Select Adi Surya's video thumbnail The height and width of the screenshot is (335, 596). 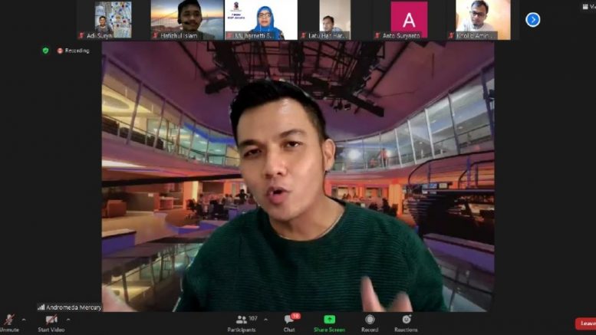click(113, 20)
